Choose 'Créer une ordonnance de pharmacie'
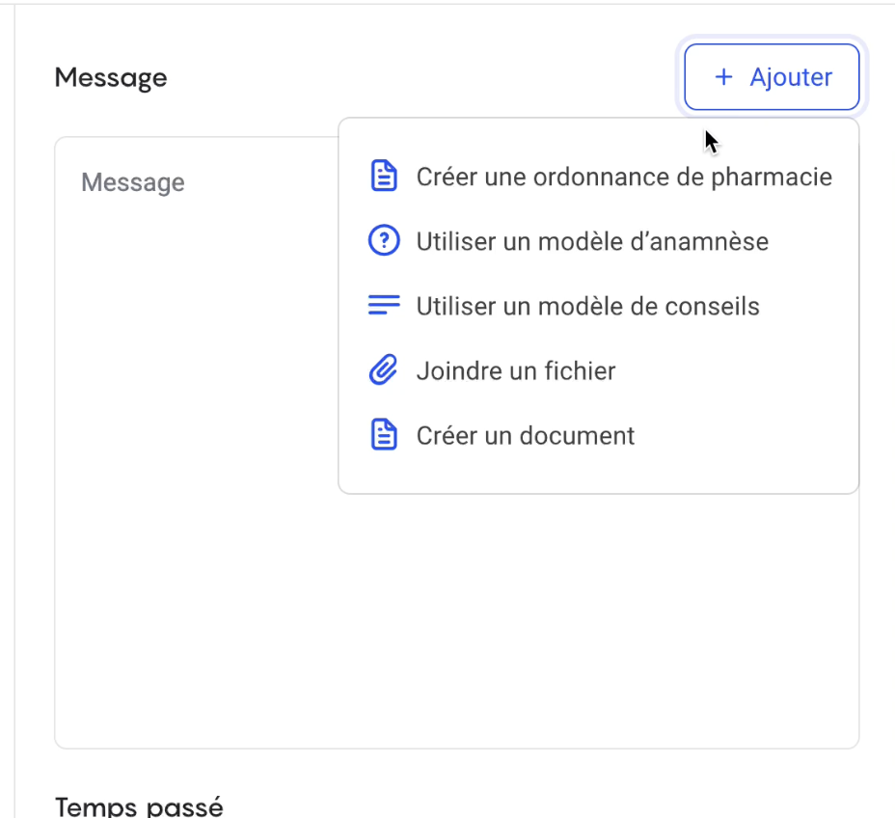 click(x=624, y=177)
